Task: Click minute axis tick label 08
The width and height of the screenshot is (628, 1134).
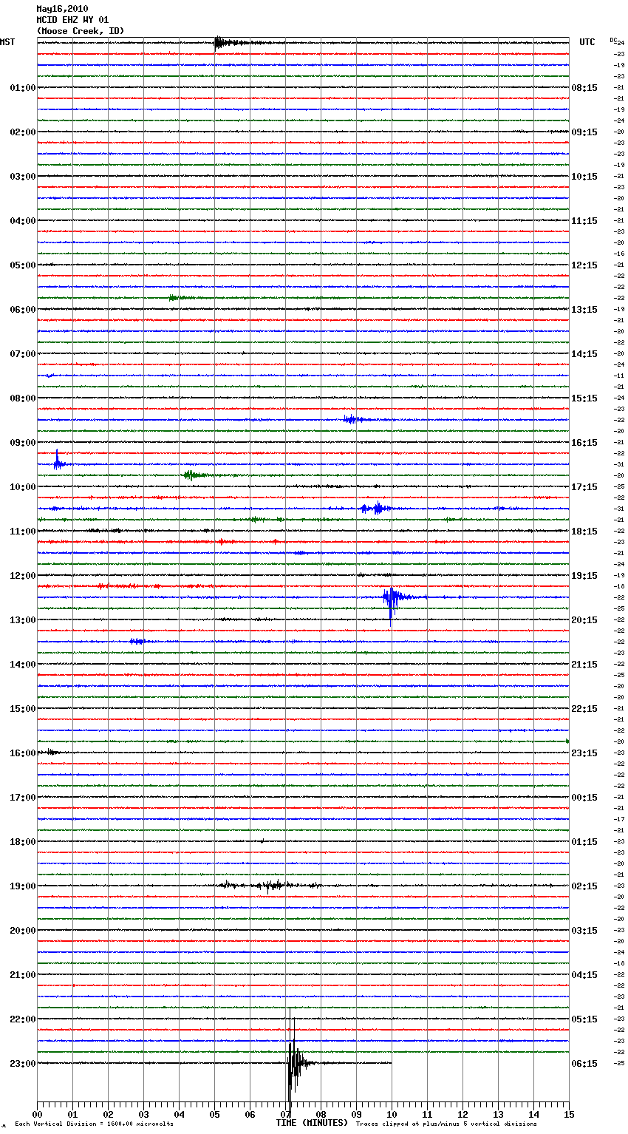Action: pos(321,1115)
